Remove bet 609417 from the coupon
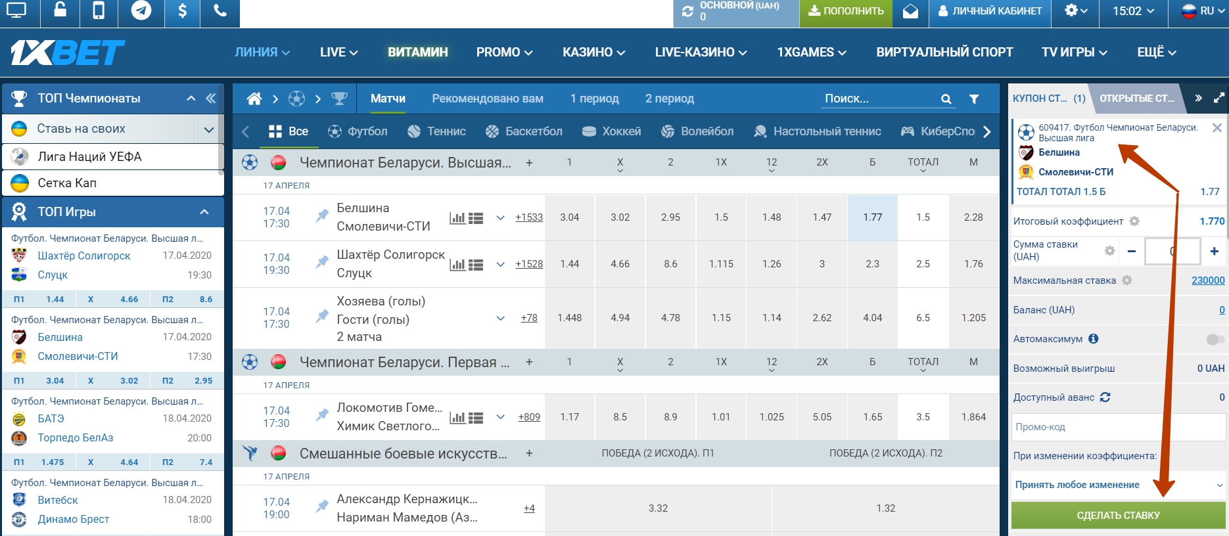Viewport: 1229px width, 536px height. click(1217, 128)
